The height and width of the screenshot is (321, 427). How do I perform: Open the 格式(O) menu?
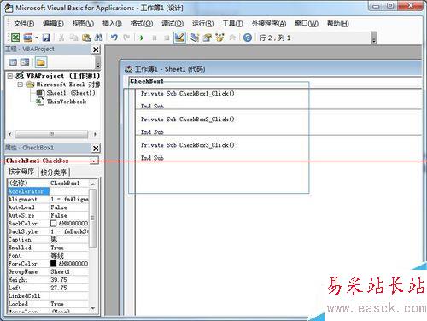[x=142, y=24]
